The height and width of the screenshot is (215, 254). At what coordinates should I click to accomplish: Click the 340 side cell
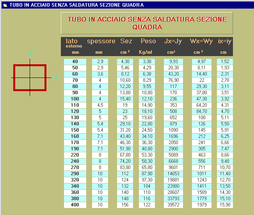75,186
